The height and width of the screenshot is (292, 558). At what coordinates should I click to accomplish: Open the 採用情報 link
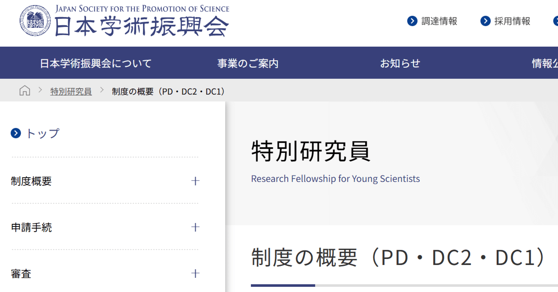click(513, 21)
